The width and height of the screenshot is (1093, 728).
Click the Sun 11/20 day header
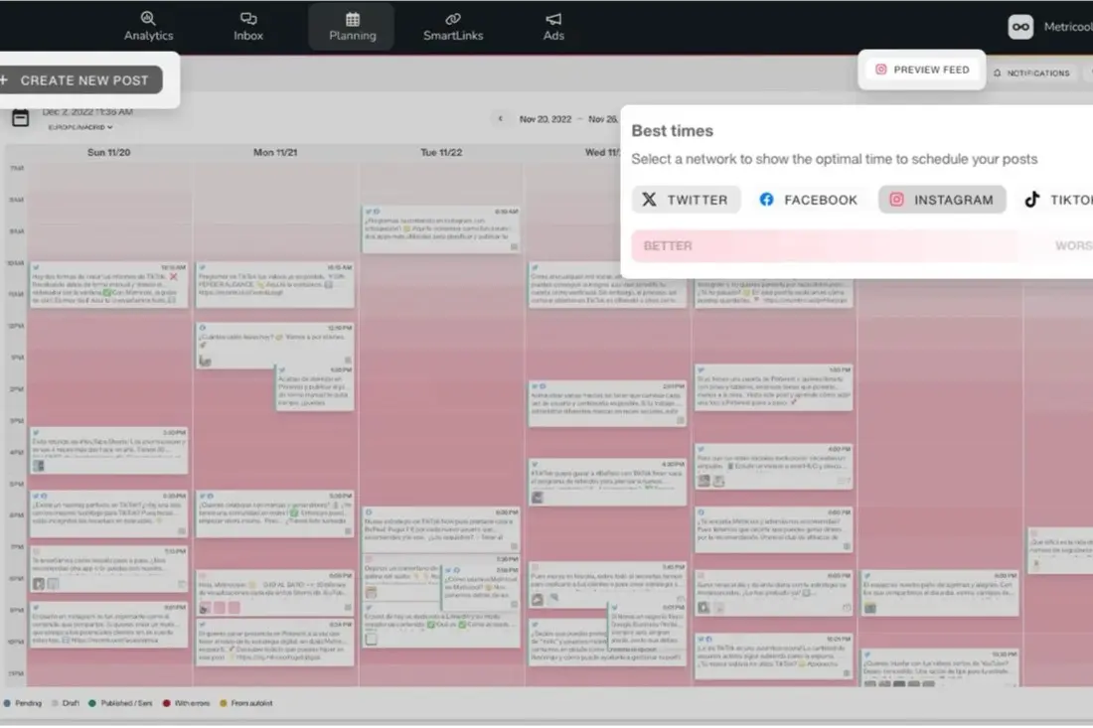point(108,153)
